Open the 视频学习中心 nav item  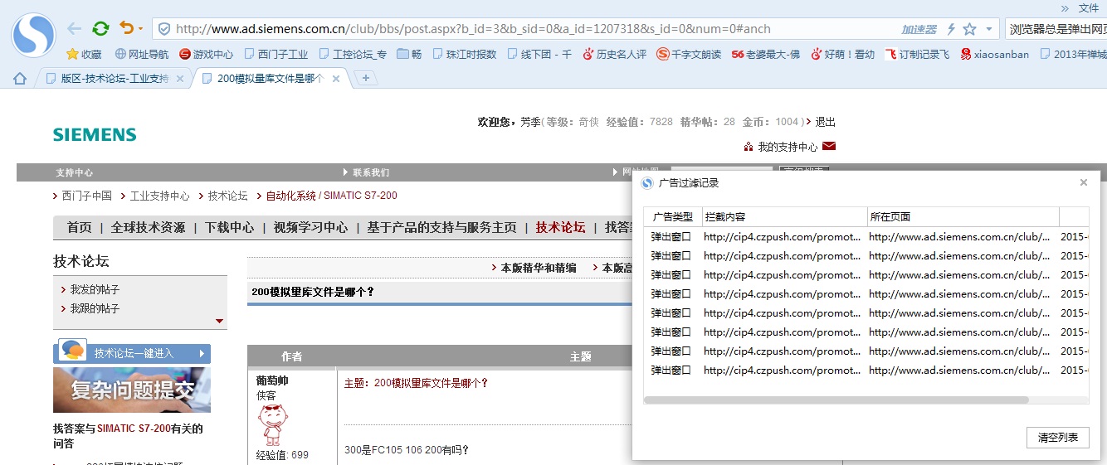[x=310, y=227]
